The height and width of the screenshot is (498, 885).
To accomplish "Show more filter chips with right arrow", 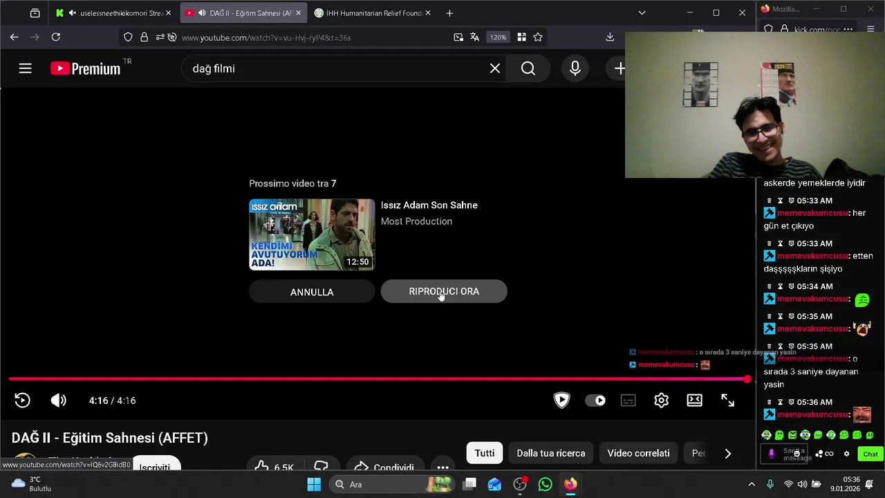I will pyautogui.click(x=727, y=453).
